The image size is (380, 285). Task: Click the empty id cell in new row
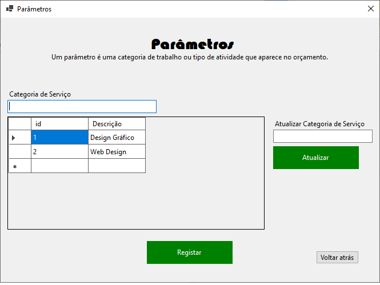tap(59, 166)
